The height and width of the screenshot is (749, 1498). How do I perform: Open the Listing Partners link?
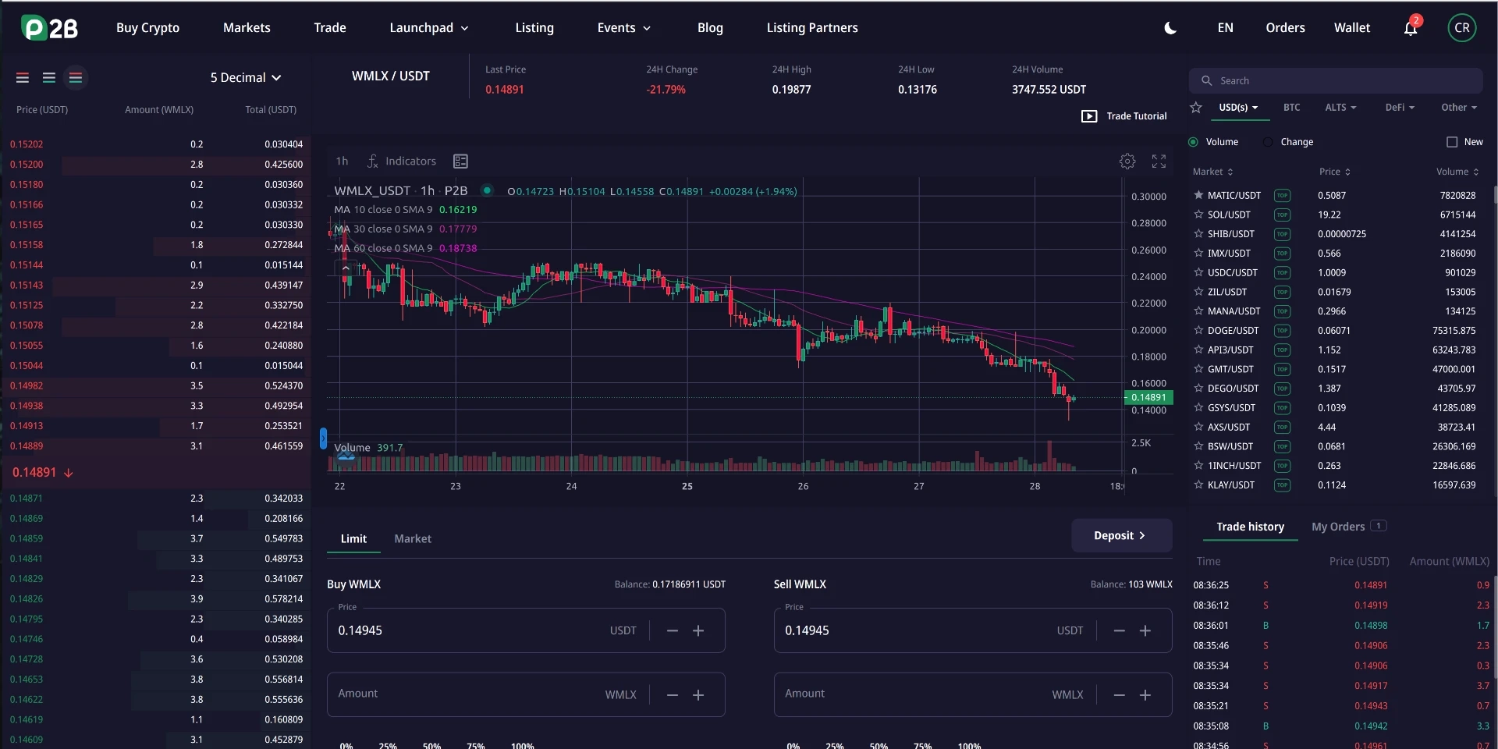812,28
